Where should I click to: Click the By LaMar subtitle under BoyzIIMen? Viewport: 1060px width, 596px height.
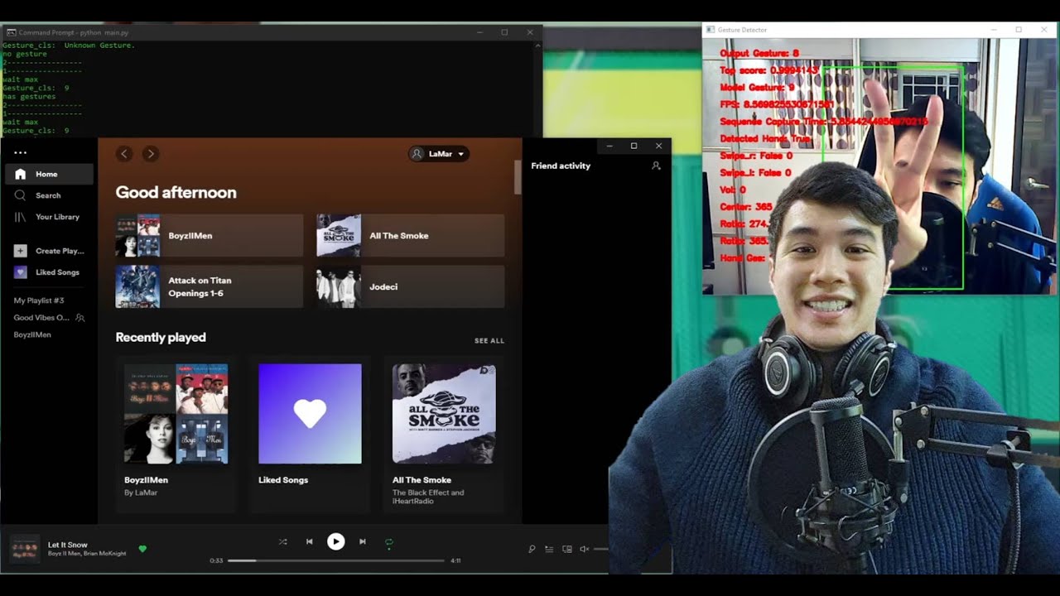coord(141,493)
